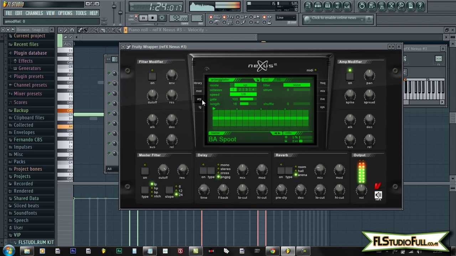Open Generators subfolder in browser
The image size is (456, 256).
point(30,68)
